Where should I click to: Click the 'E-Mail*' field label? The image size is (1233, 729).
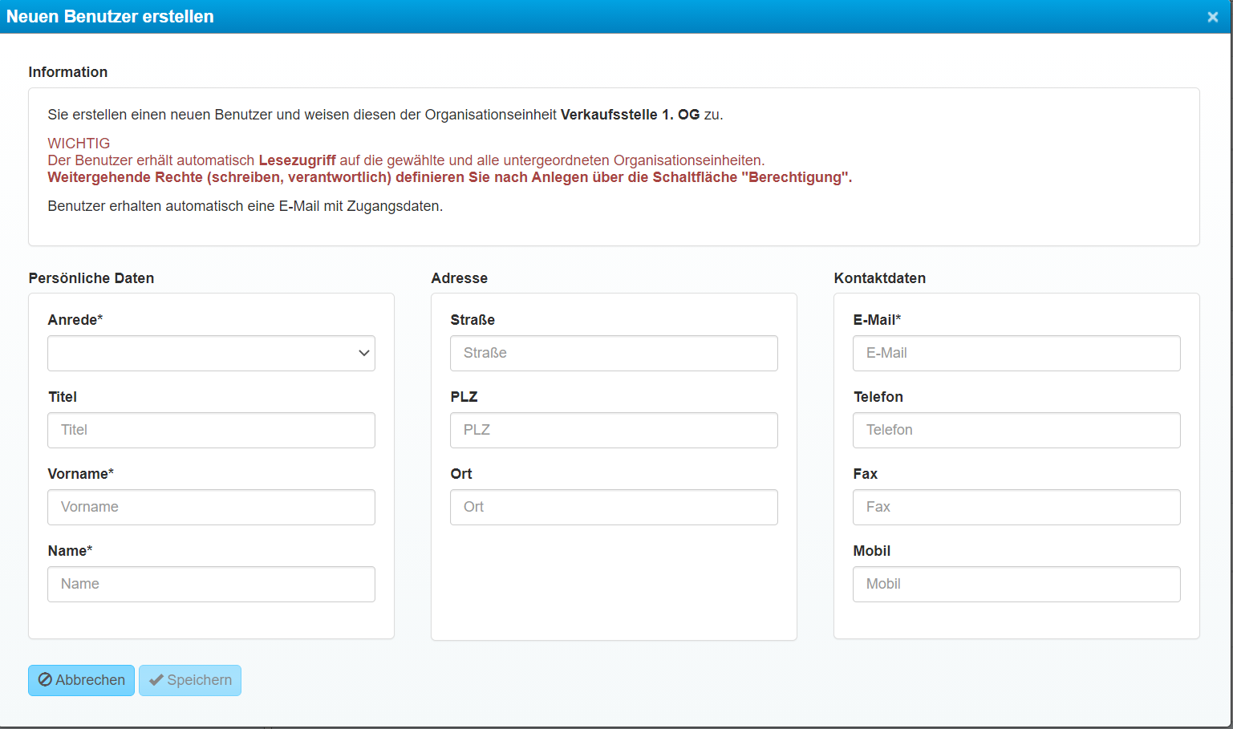877,320
